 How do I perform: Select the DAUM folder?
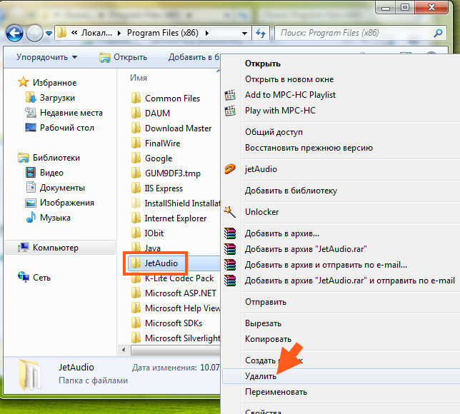151,113
